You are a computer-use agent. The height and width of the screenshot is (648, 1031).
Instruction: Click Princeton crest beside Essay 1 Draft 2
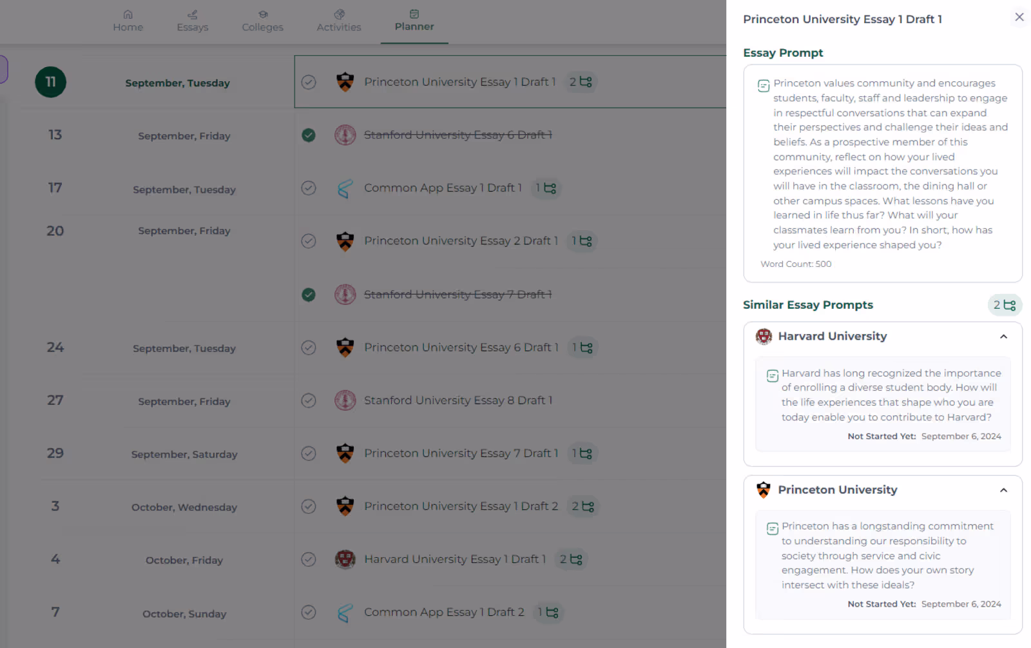pos(345,506)
